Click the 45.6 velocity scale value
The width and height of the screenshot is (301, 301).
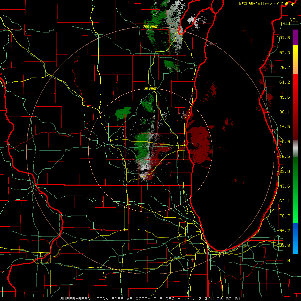pyautogui.click(x=285, y=97)
